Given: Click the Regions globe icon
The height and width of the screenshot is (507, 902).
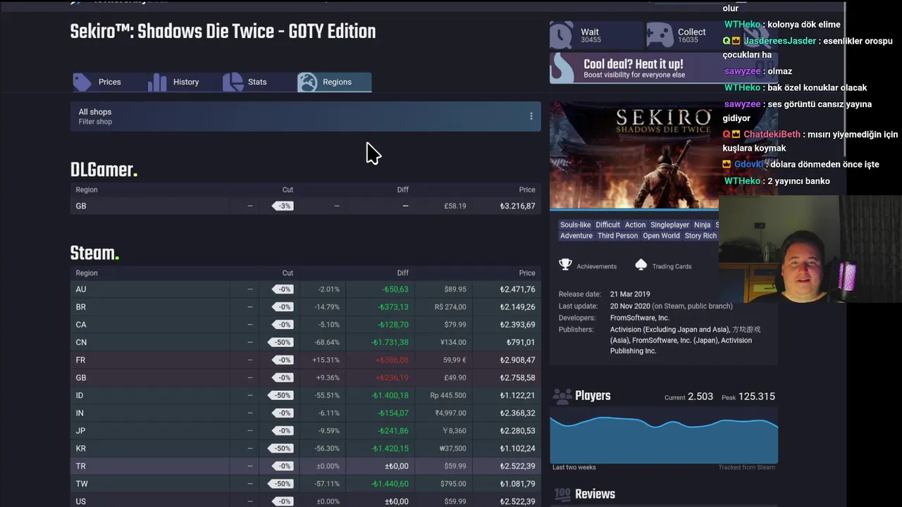Looking at the screenshot, I should pos(307,82).
